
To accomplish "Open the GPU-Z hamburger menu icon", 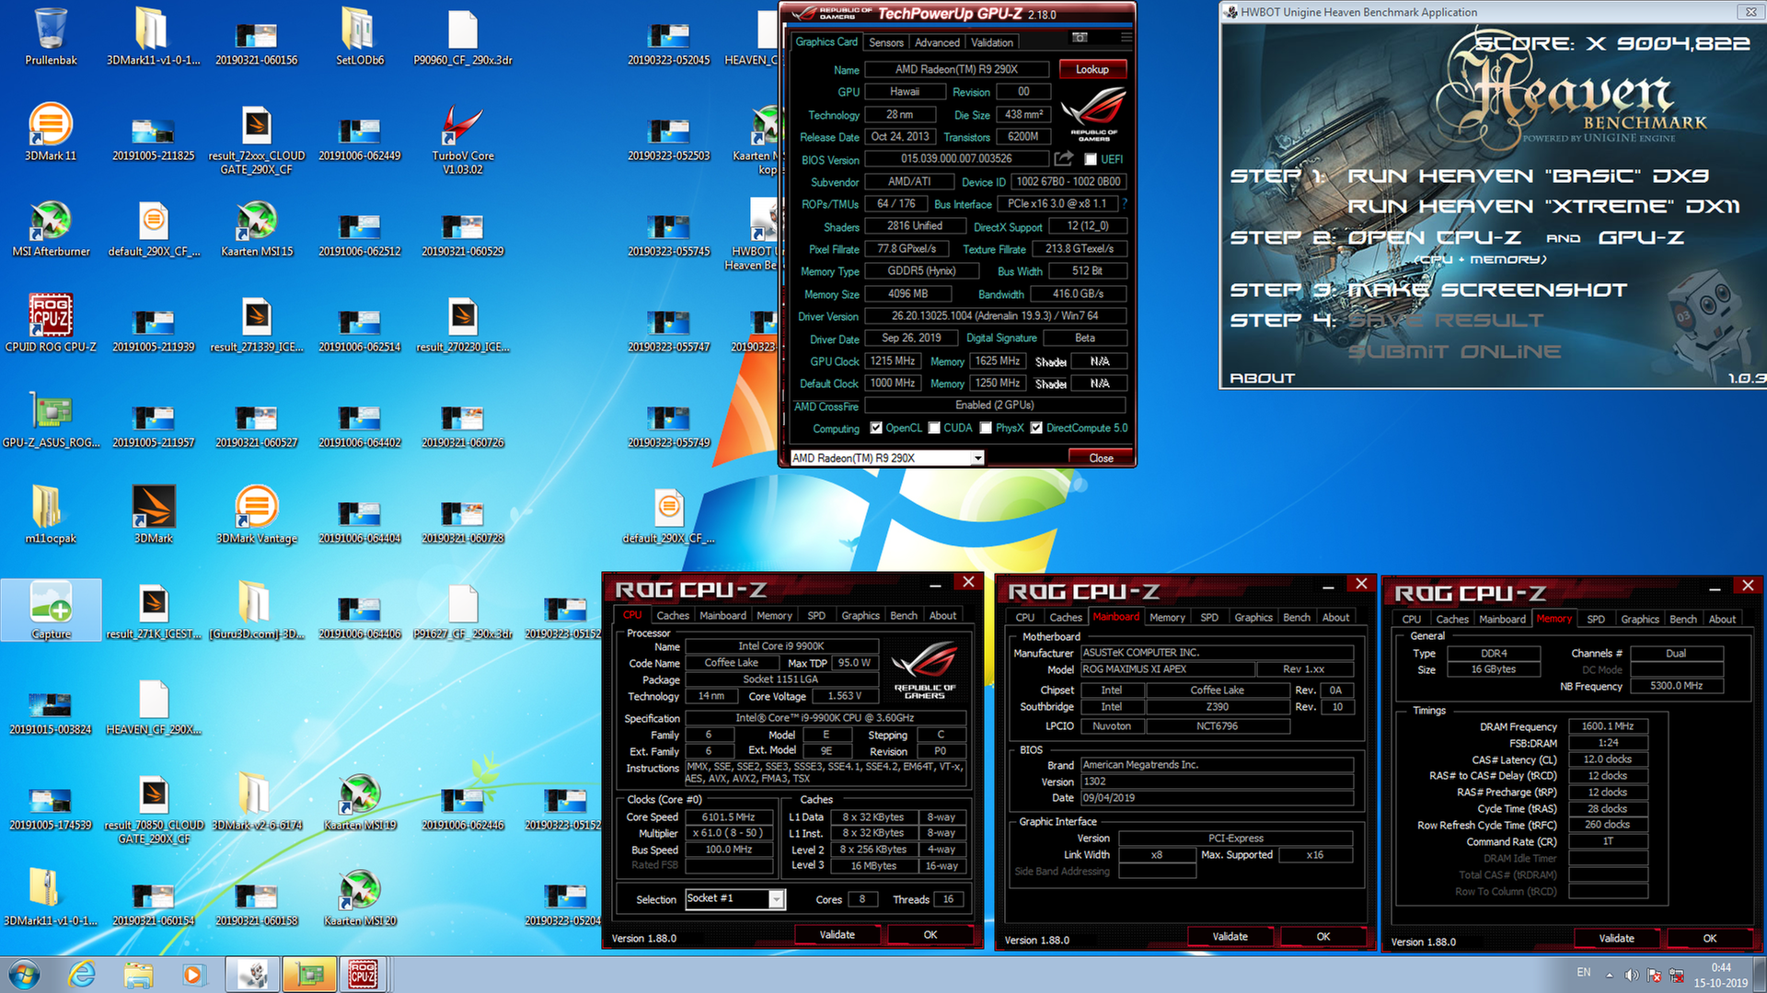I will (x=1126, y=38).
